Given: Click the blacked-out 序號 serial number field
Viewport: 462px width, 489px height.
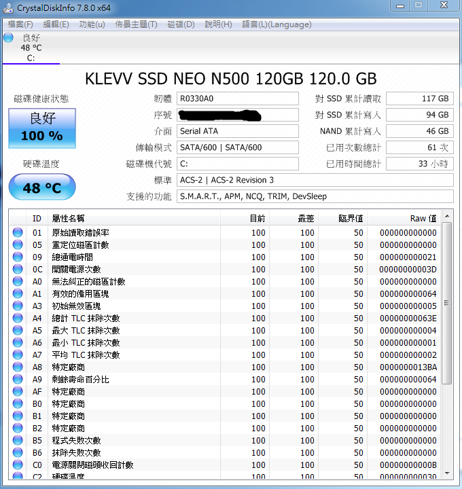Looking at the screenshot, I should point(237,115).
